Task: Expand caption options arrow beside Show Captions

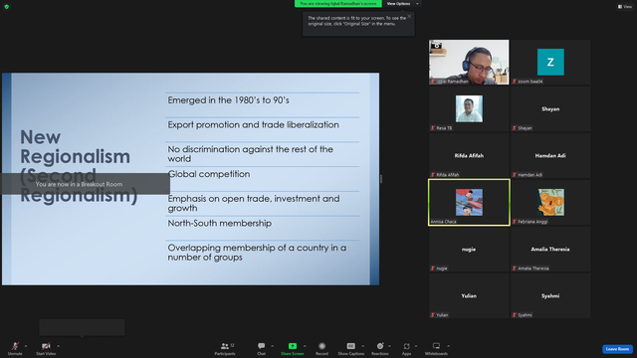Action: [362, 346]
